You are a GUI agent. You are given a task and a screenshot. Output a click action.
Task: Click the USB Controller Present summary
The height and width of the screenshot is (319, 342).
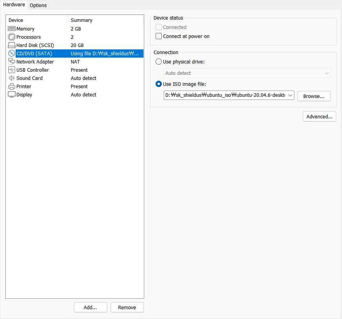tap(79, 70)
